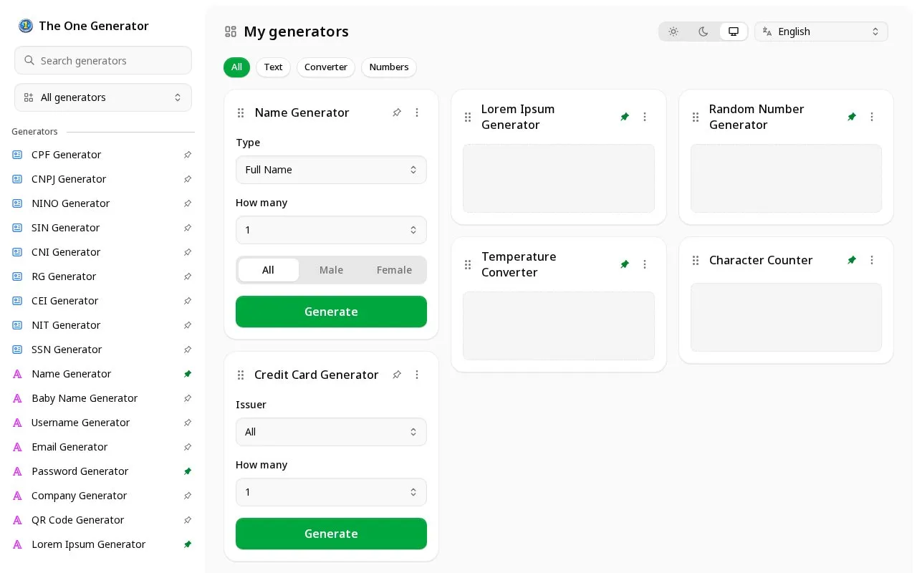This screenshot has height=573, width=917.
Task: Click Credit Card Generator card pin icon
Action: [397, 375]
